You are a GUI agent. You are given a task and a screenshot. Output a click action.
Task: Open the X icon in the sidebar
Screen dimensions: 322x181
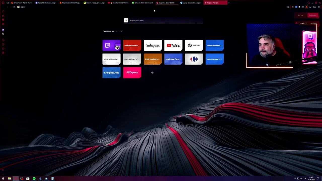tap(3, 34)
